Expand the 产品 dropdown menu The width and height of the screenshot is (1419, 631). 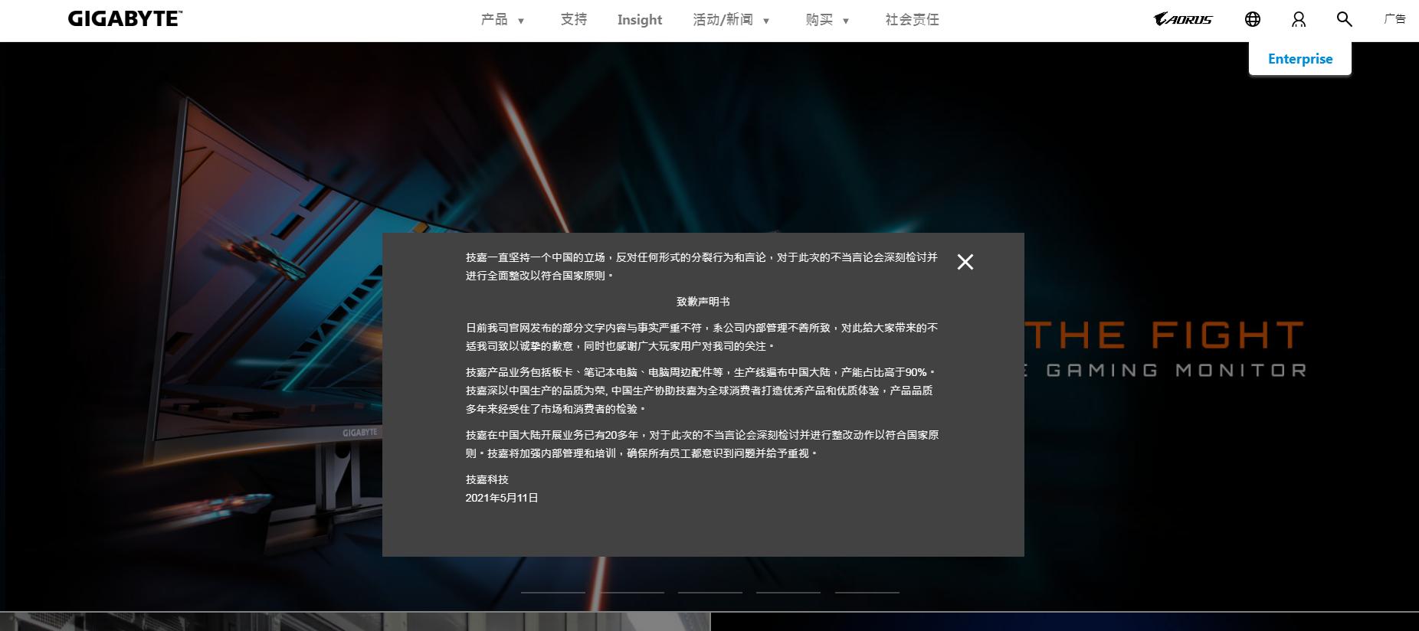click(x=503, y=20)
